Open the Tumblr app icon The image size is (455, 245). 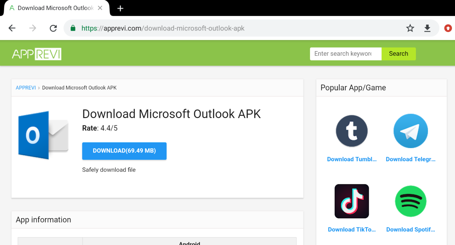coord(352,131)
